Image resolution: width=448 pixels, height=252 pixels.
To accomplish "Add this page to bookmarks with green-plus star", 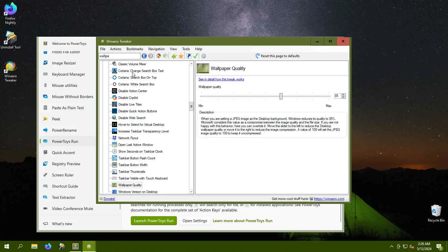I will click(x=174, y=56).
